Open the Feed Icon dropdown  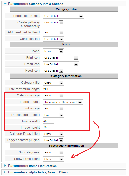pyautogui.click(x=53, y=71)
